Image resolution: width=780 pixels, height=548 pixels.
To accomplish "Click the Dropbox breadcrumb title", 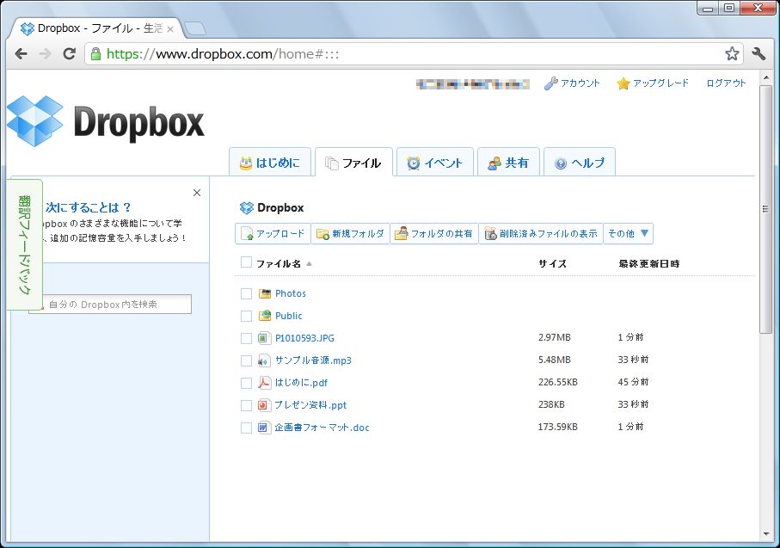I will (280, 207).
